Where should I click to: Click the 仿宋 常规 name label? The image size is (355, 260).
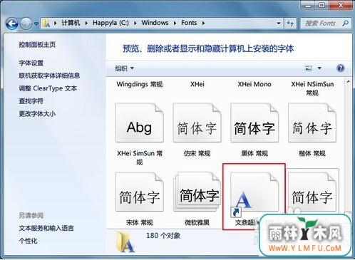197,153
